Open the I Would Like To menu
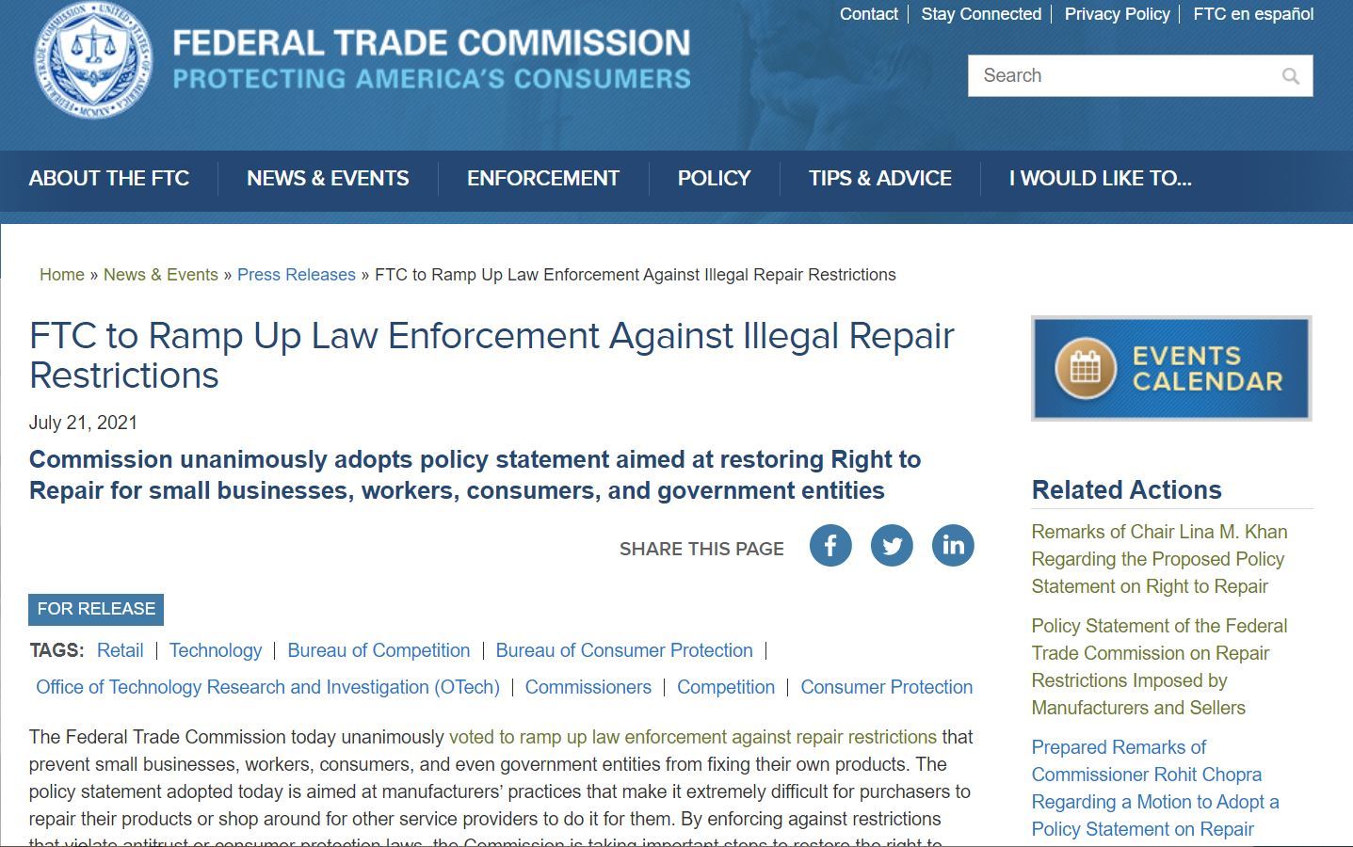 (x=1100, y=179)
